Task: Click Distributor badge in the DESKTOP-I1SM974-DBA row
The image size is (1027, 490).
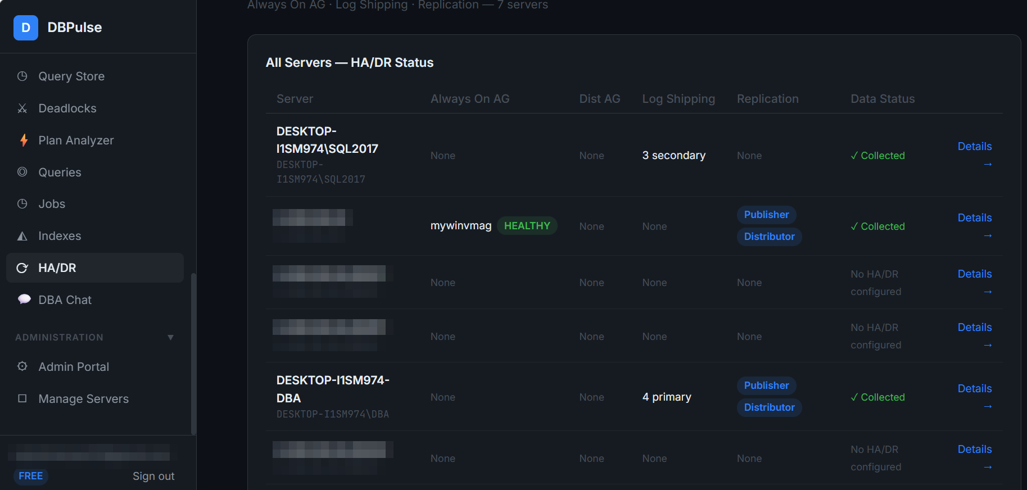Action: [770, 407]
